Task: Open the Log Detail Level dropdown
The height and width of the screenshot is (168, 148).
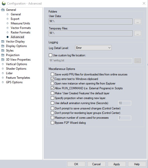Action: pyautogui.click(x=93, y=48)
